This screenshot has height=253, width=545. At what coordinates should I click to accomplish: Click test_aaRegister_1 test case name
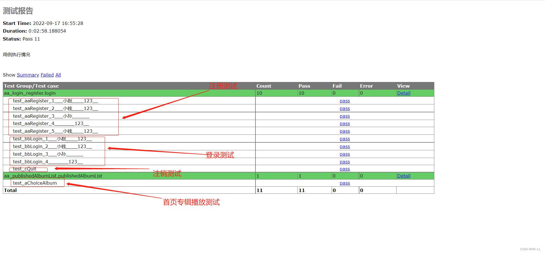coord(55,101)
